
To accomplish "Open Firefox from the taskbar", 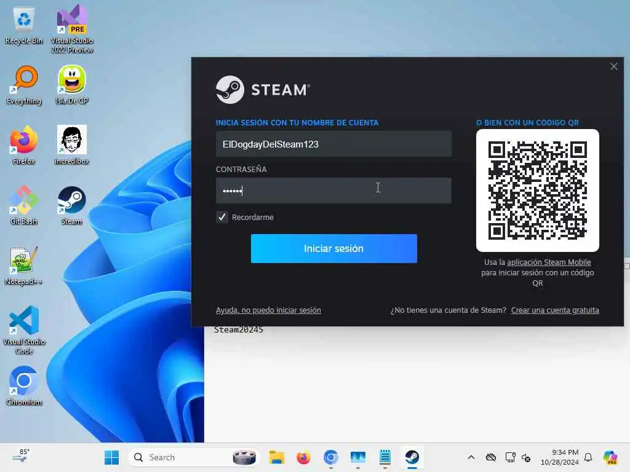I will pos(303,457).
